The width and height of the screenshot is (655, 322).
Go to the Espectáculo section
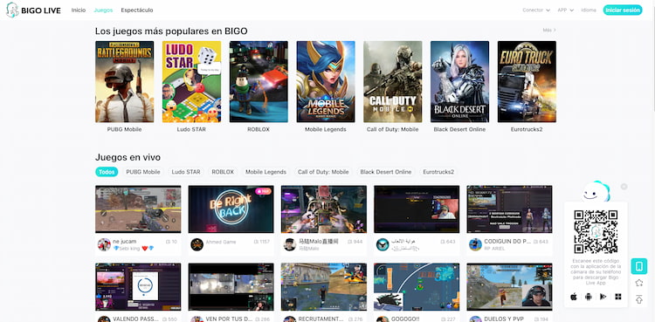(x=137, y=10)
